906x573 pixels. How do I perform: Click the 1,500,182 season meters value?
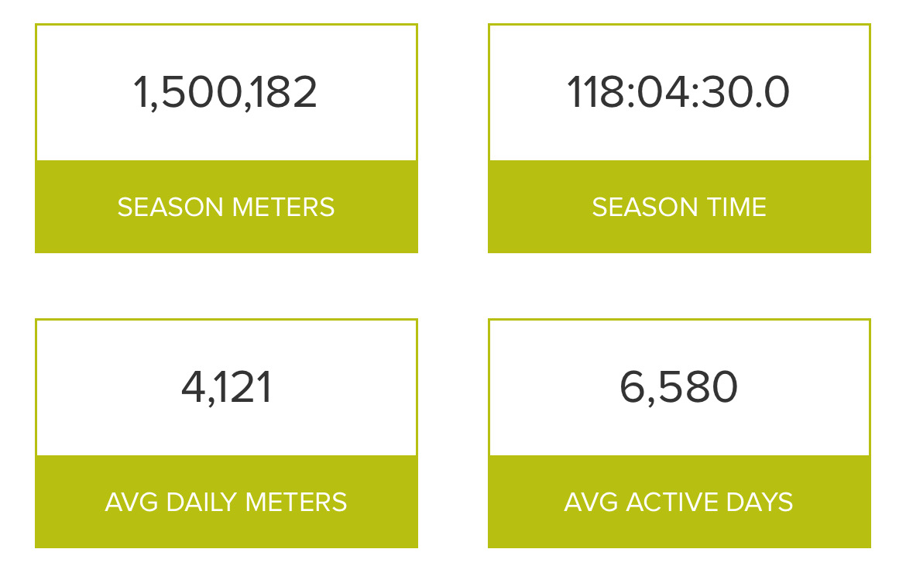pyautogui.click(x=225, y=93)
